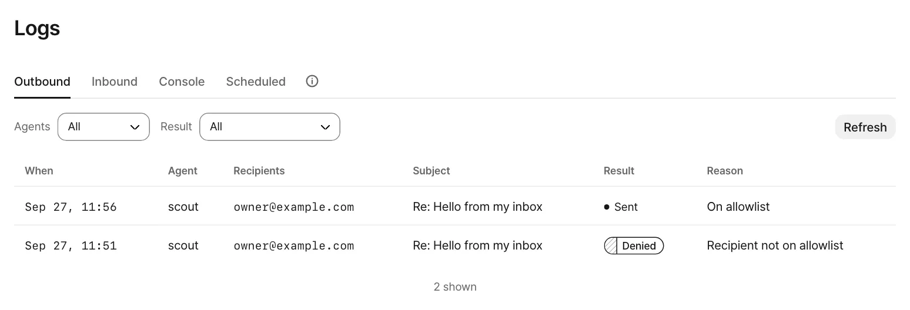
Task: Click scout agent in the 11:56 row
Action: click(183, 207)
